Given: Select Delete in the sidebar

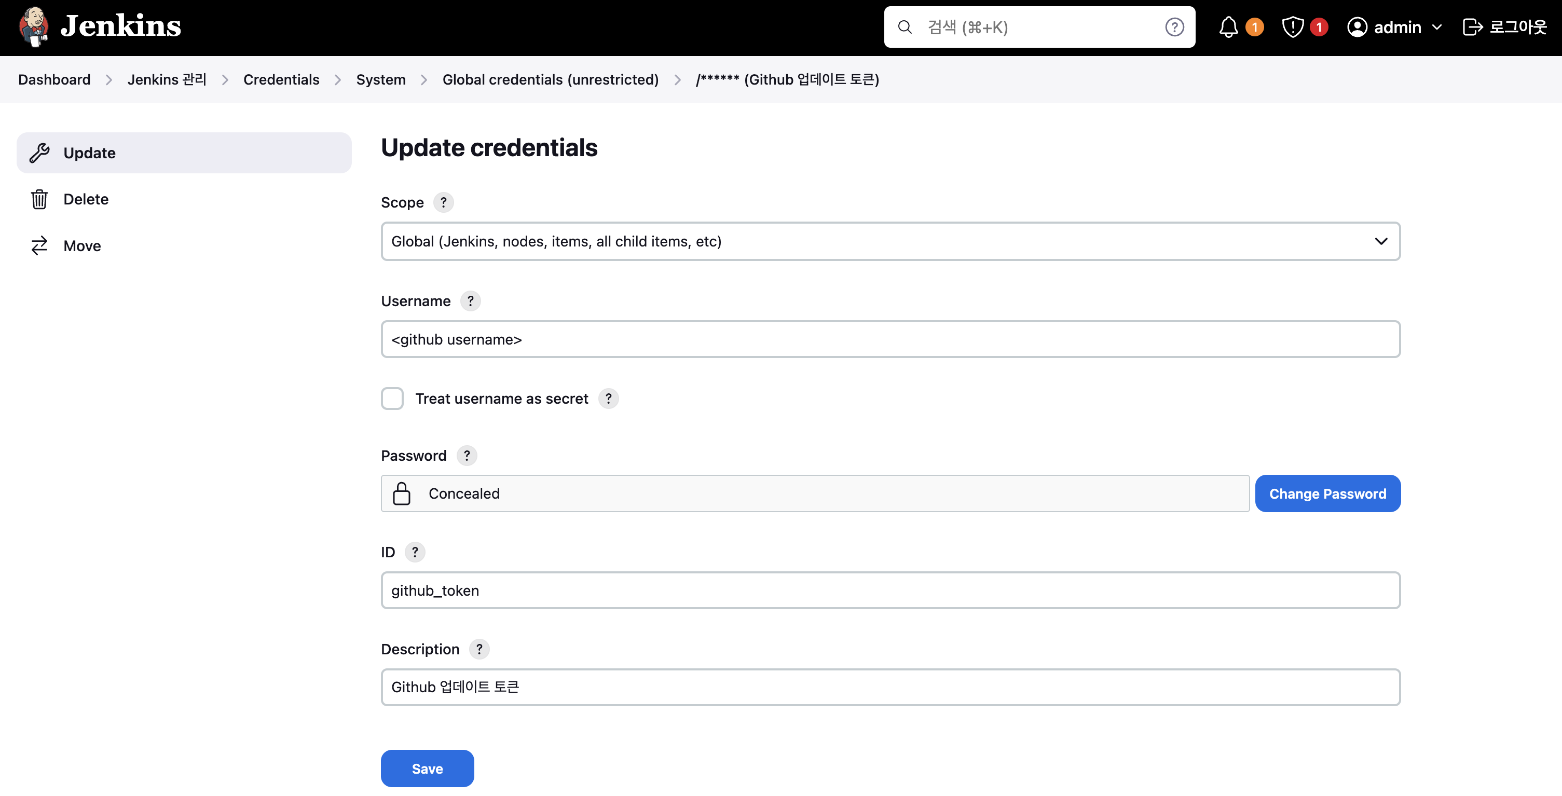Looking at the screenshot, I should pos(86,199).
